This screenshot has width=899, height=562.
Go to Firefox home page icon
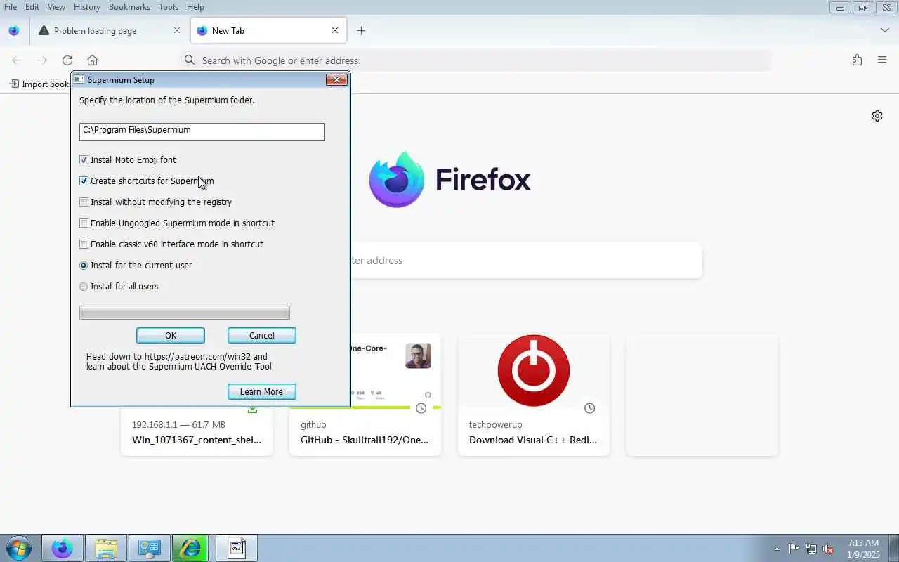[92, 60]
